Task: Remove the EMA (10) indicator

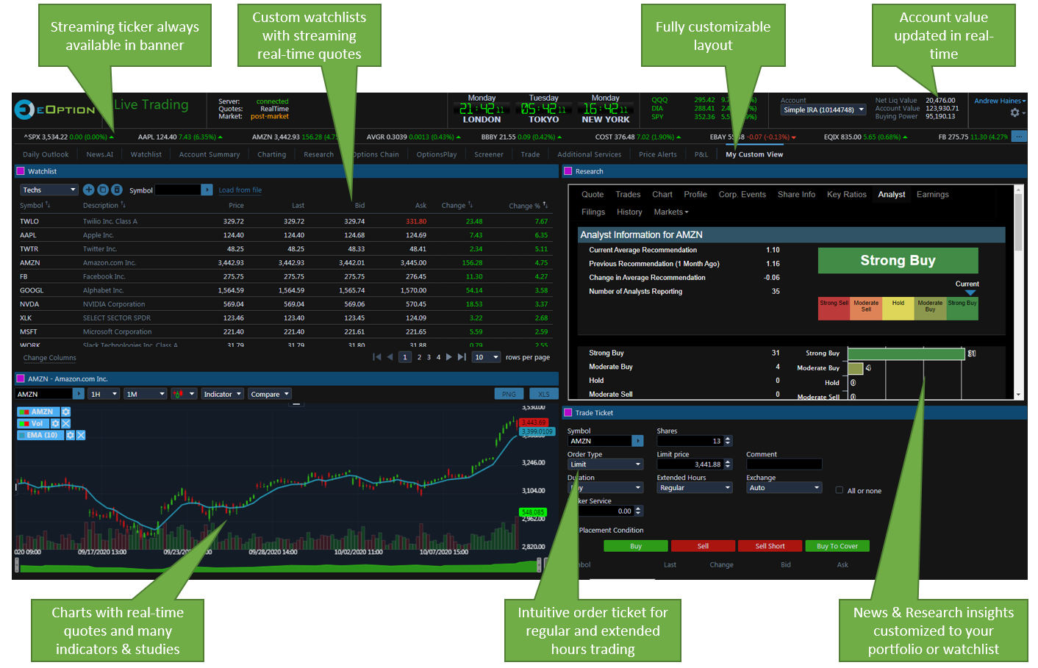Action: (x=81, y=435)
